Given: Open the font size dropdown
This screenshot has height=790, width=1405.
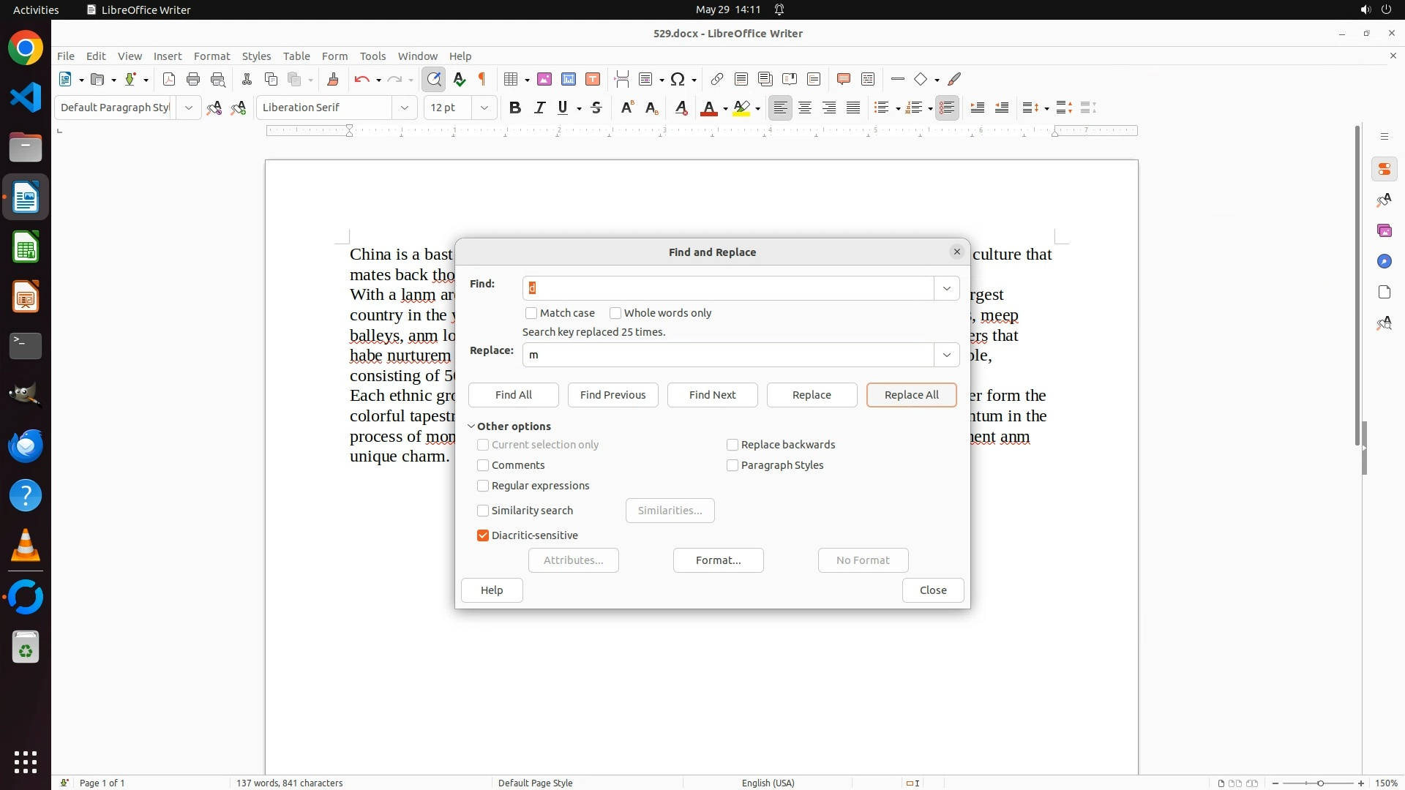Looking at the screenshot, I should pyautogui.click(x=484, y=108).
